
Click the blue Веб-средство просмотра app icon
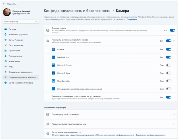point(53,89)
